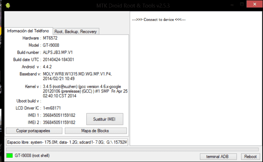Click the progress bar above status
The height and width of the screenshot is (162, 263).
pos(132,149)
